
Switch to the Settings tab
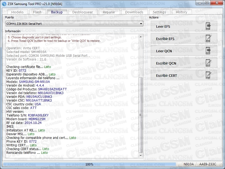pos(160,12)
